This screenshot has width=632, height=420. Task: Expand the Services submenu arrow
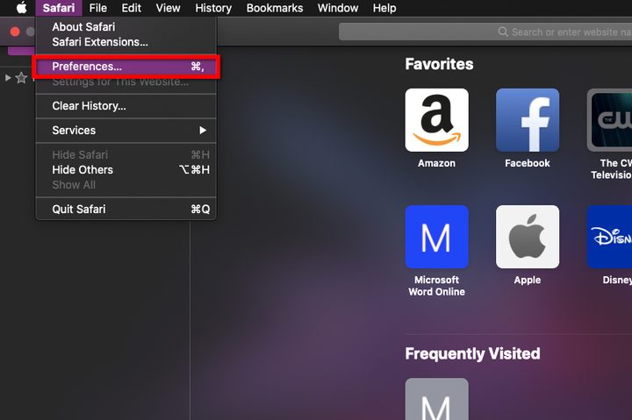tap(203, 130)
